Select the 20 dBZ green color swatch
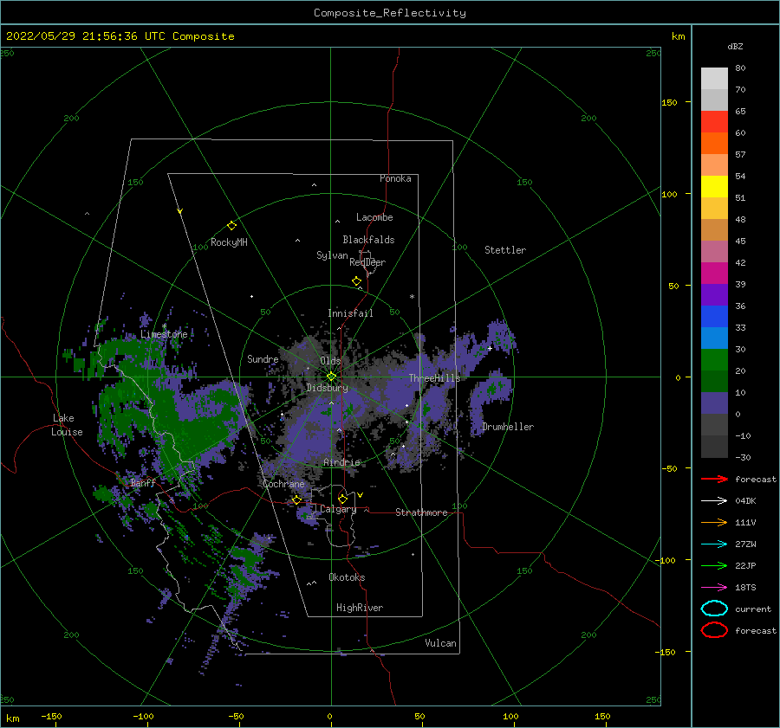 pos(714,381)
